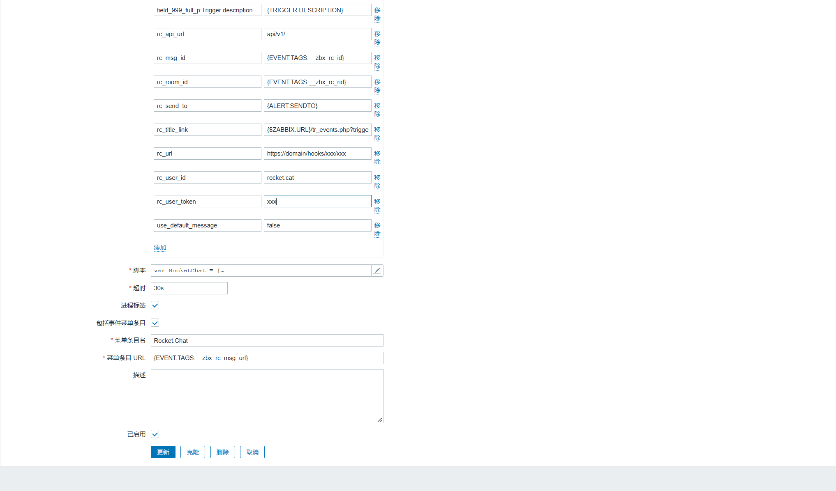
Task: Toggle the 已启用 checkbox
Action: [155, 434]
